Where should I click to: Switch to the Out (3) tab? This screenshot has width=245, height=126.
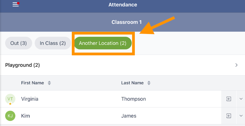click(19, 43)
